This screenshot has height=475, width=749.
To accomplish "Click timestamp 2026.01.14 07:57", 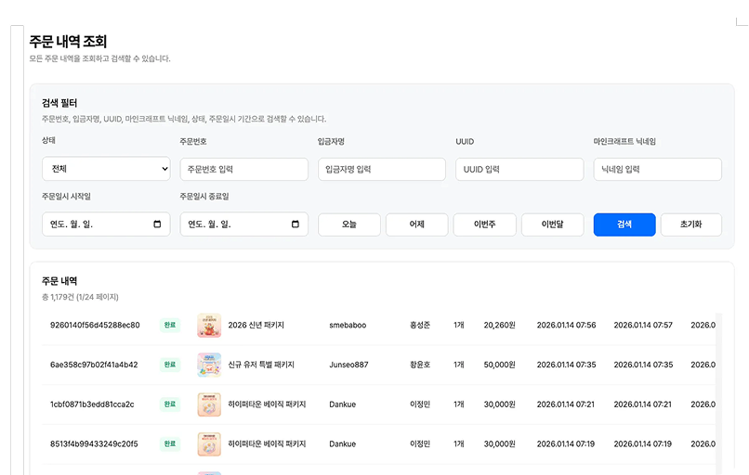I will 643,326.
